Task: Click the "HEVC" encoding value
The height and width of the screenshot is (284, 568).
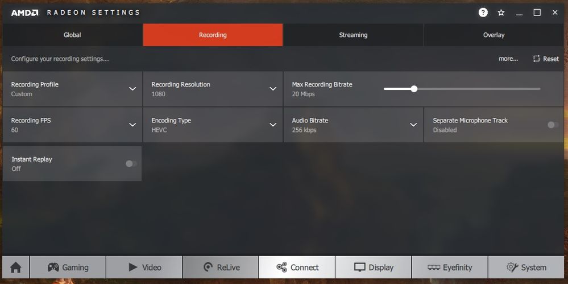Action: (159, 130)
